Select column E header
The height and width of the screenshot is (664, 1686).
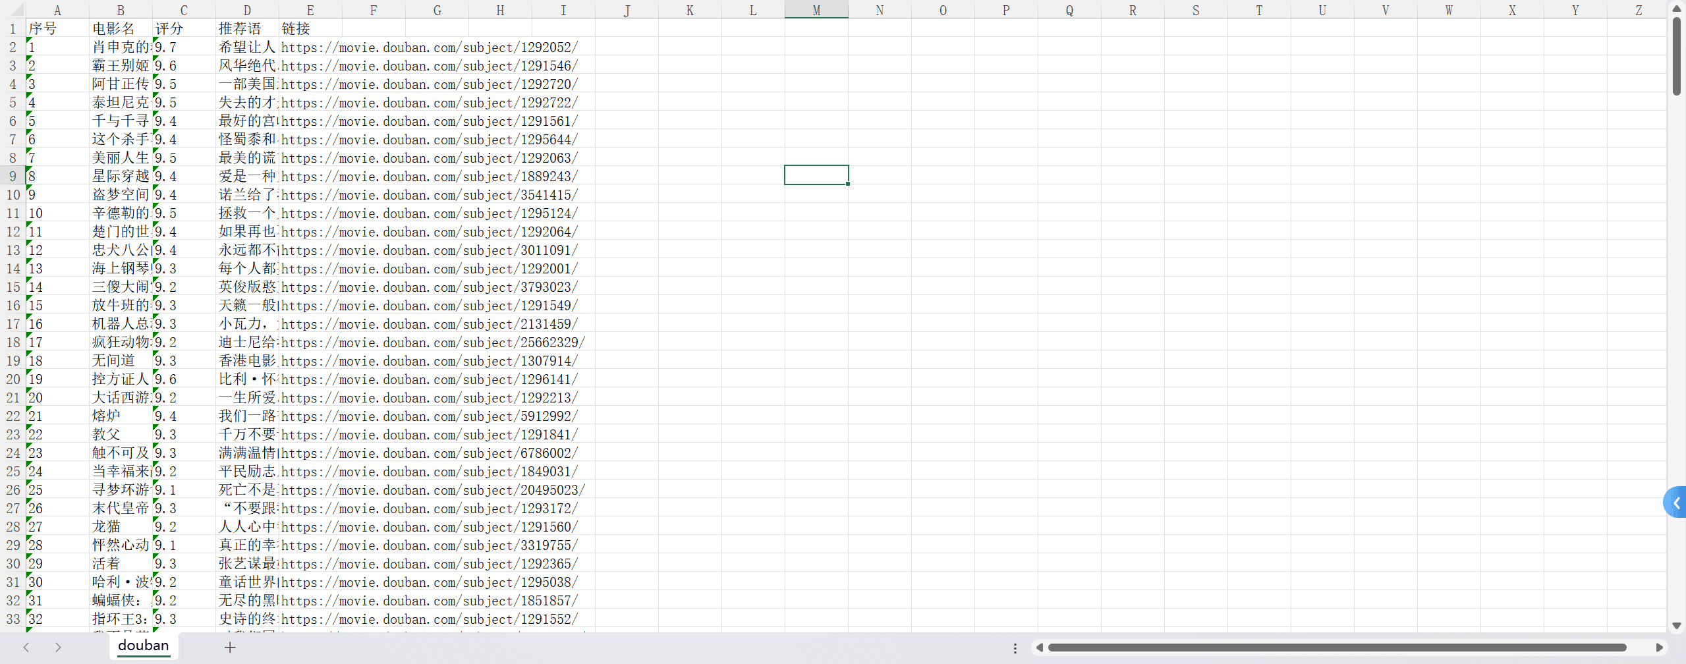(310, 10)
